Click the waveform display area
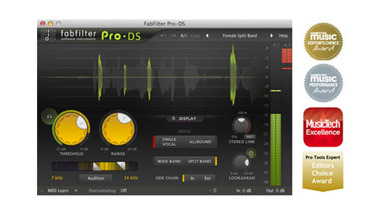This screenshot has height=215, width=379. click(150, 76)
